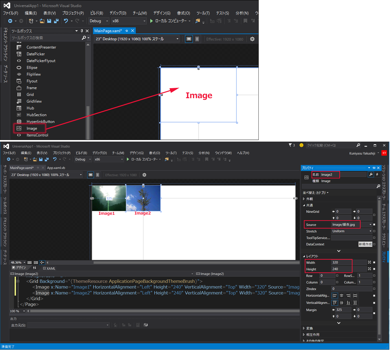This screenshot has width=390, height=350.
Task: Click the Properties wrench icon beside the name field
Action: tap(371, 175)
